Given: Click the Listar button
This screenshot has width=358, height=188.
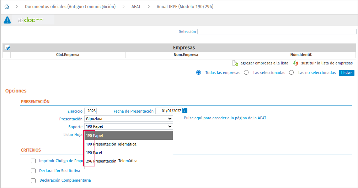Looking at the screenshot, I should click(346, 73).
